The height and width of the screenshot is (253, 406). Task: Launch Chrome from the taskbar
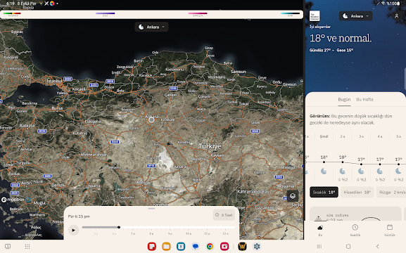(210, 247)
